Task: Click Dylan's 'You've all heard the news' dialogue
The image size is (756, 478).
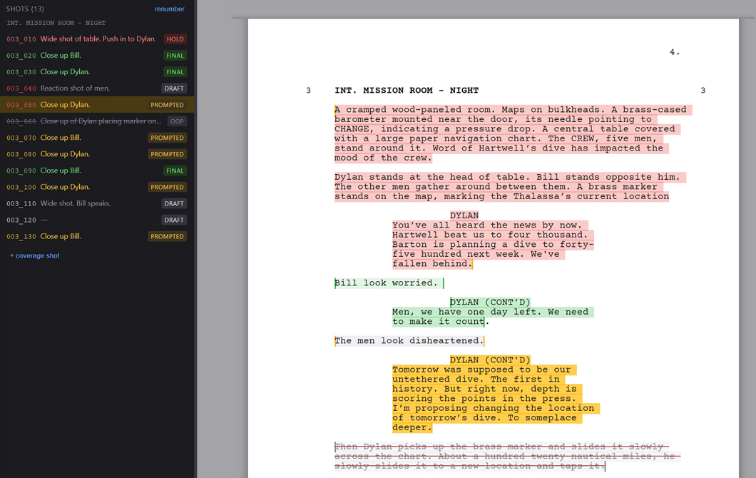Action: 493,245
